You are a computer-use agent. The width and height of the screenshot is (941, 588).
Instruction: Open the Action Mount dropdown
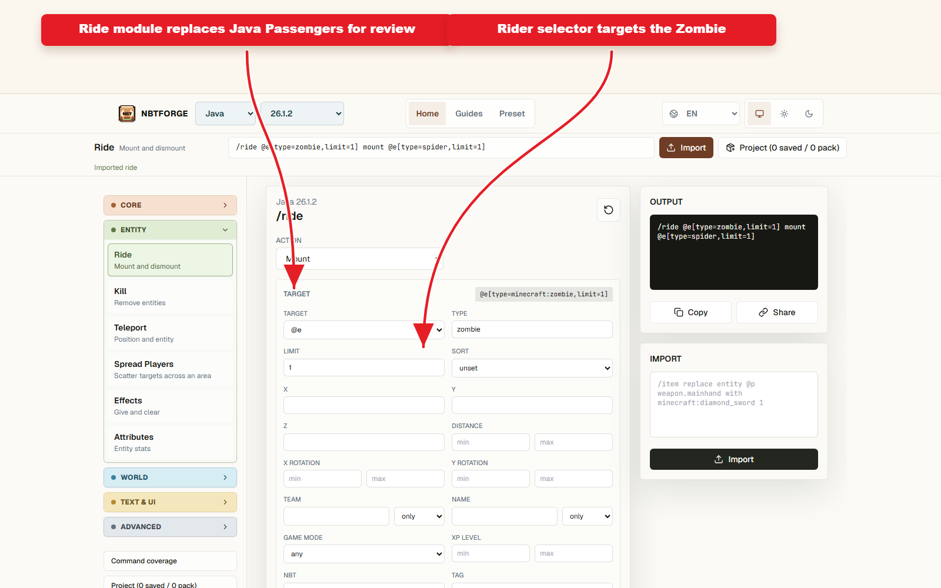[359, 259]
